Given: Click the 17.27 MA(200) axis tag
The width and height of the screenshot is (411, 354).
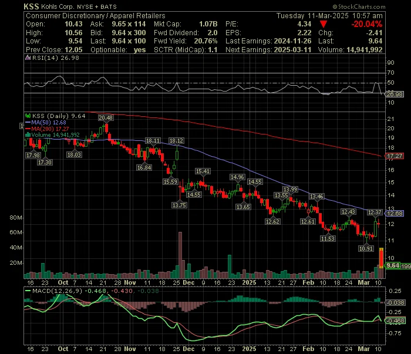Looking at the screenshot, I should click(394, 156).
